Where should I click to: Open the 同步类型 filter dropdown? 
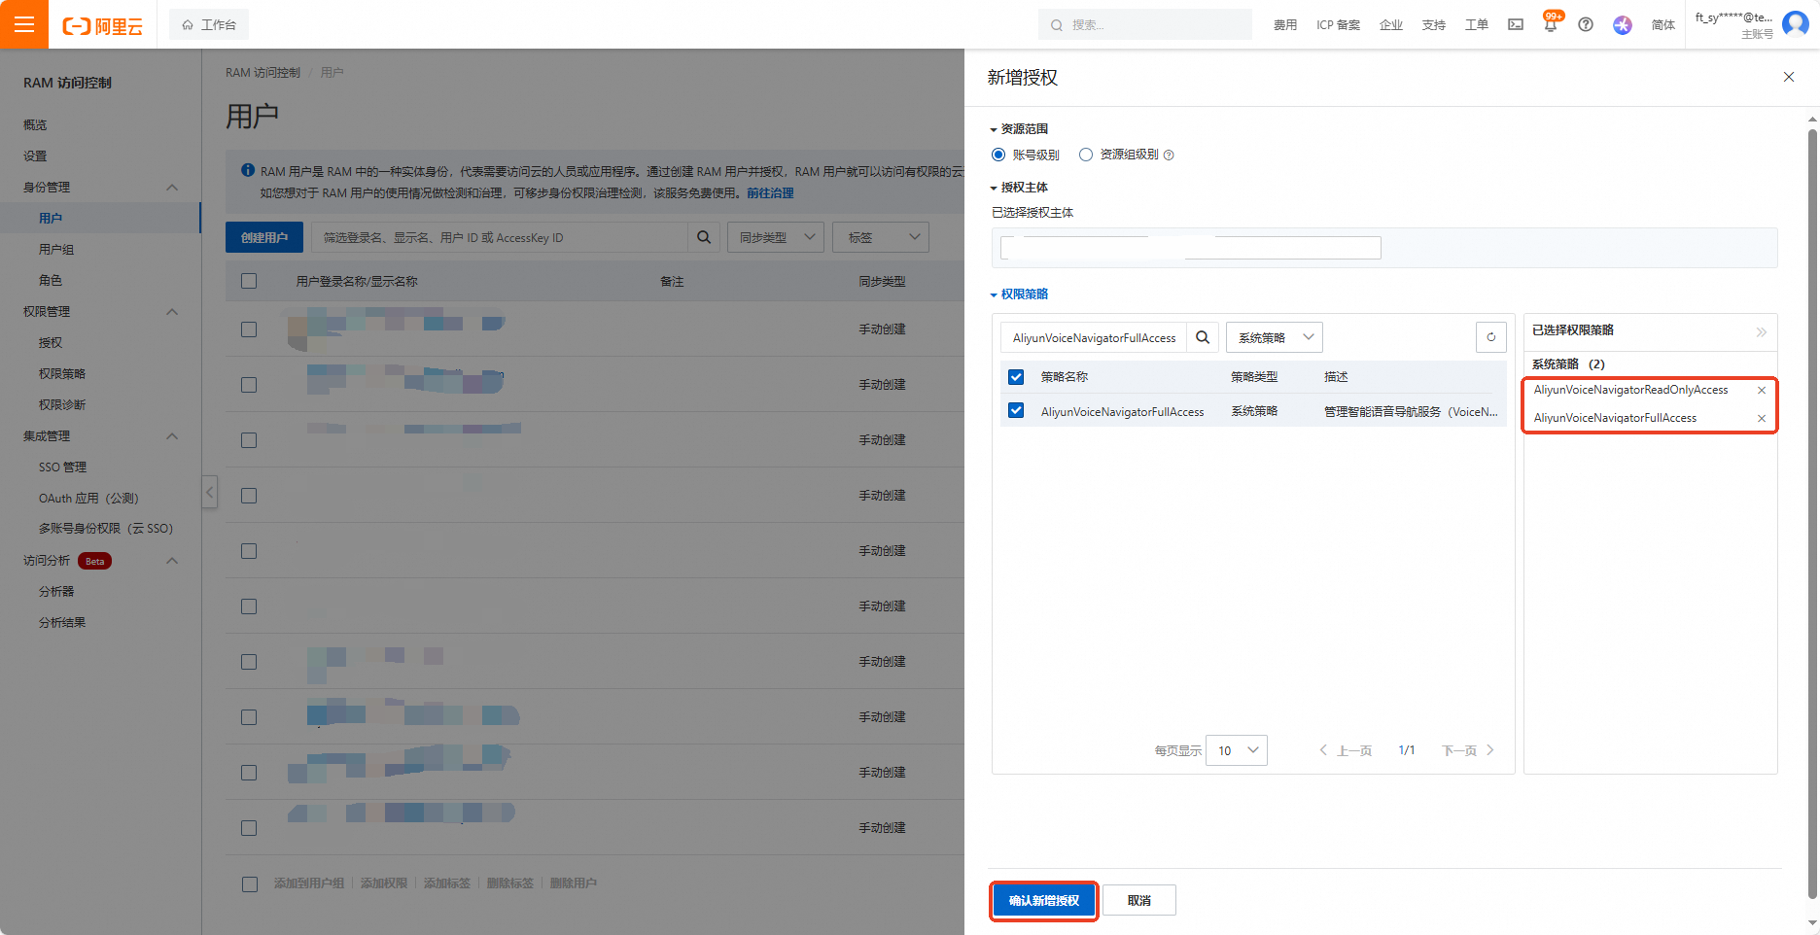point(776,237)
